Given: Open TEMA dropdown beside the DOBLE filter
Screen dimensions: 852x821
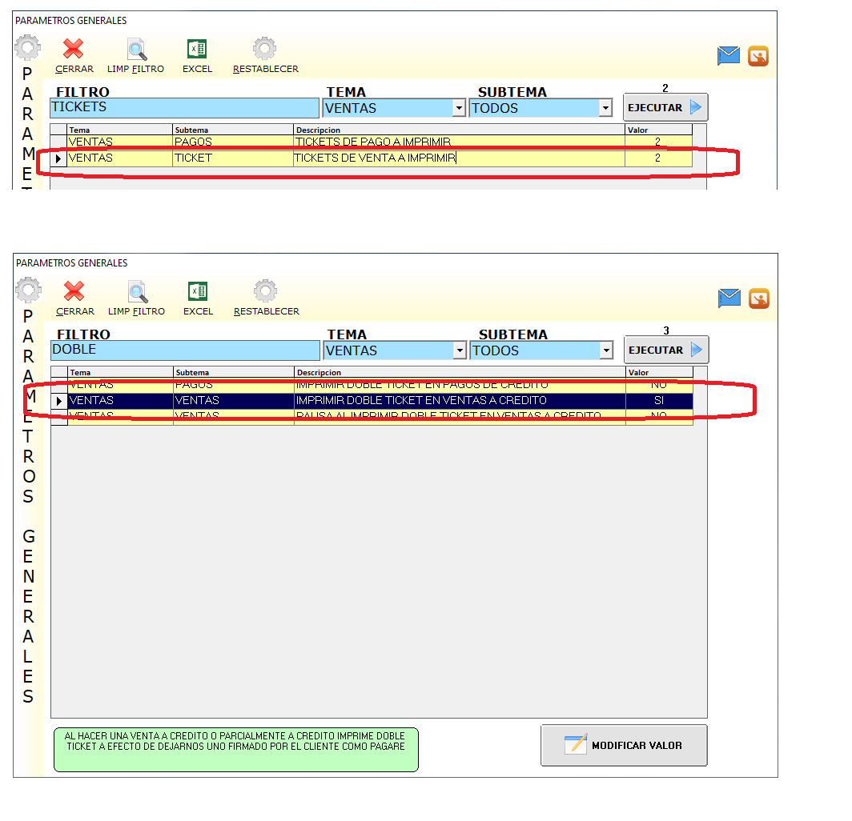Looking at the screenshot, I should pos(459,350).
